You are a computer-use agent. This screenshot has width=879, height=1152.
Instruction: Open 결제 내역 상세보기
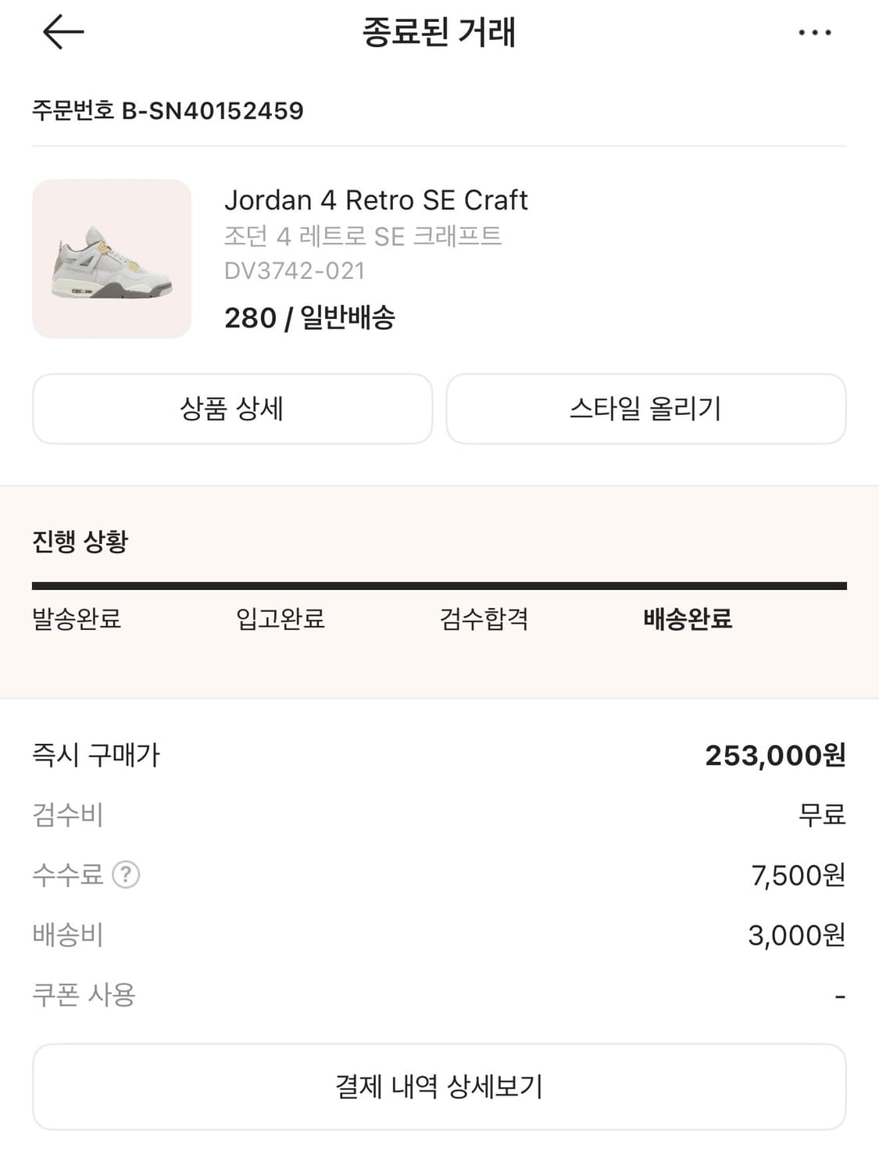[439, 1086]
